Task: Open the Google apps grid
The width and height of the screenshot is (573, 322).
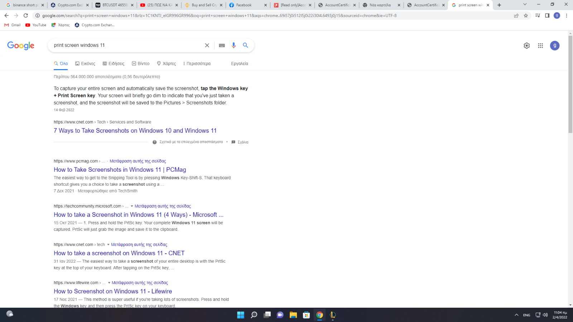Action: point(540,45)
